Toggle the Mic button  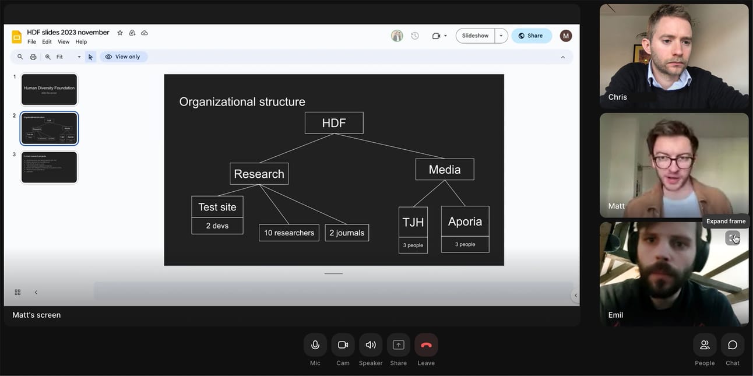pyautogui.click(x=315, y=345)
